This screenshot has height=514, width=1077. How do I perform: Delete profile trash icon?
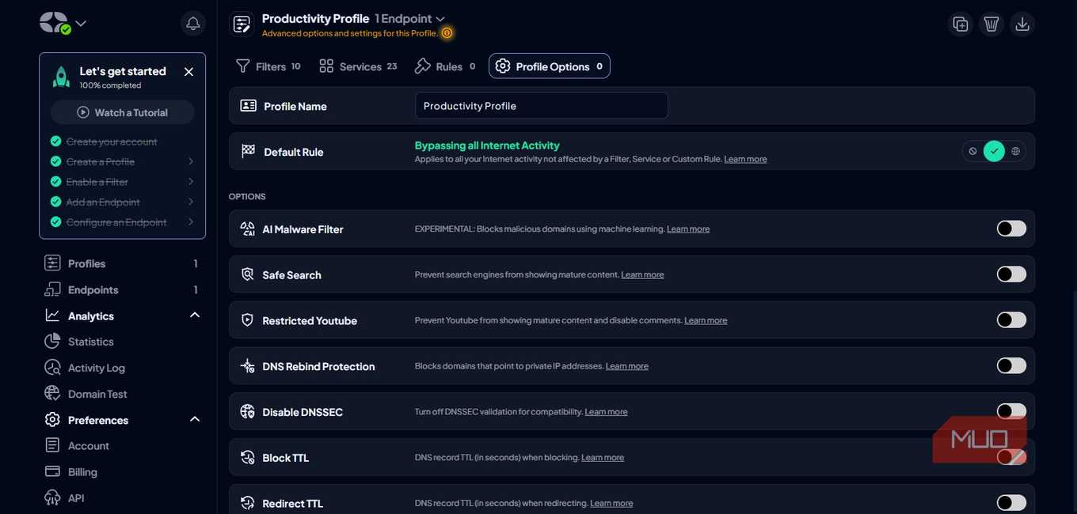click(x=991, y=24)
